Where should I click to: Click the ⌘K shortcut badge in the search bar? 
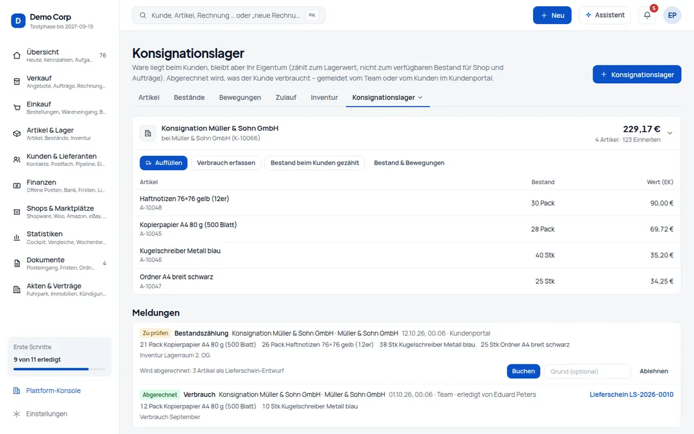coord(312,15)
